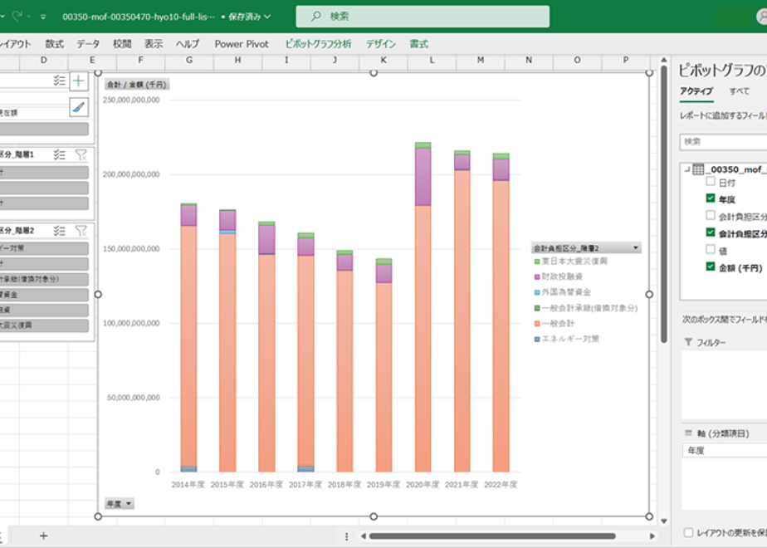Click the 一般会計 legend color marker
This screenshot has height=548, width=767.
tap(536, 324)
